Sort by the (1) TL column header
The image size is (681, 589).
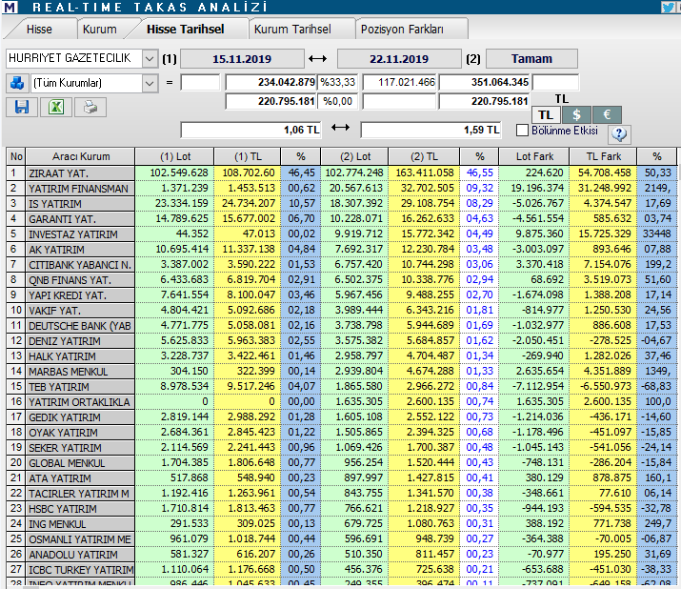[x=248, y=156]
